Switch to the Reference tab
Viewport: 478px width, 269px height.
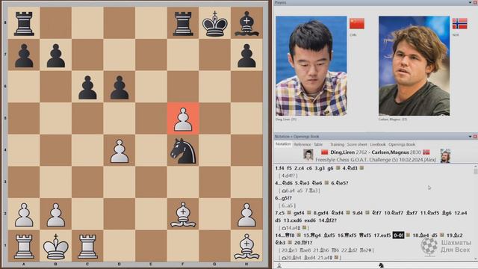click(302, 144)
